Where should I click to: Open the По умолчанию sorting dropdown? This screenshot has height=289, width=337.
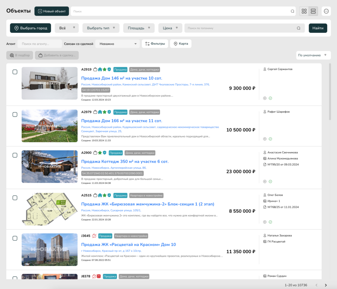pos(313,55)
